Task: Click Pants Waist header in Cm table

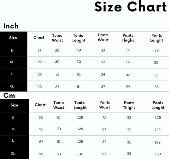Action: click(x=105, y=105)
